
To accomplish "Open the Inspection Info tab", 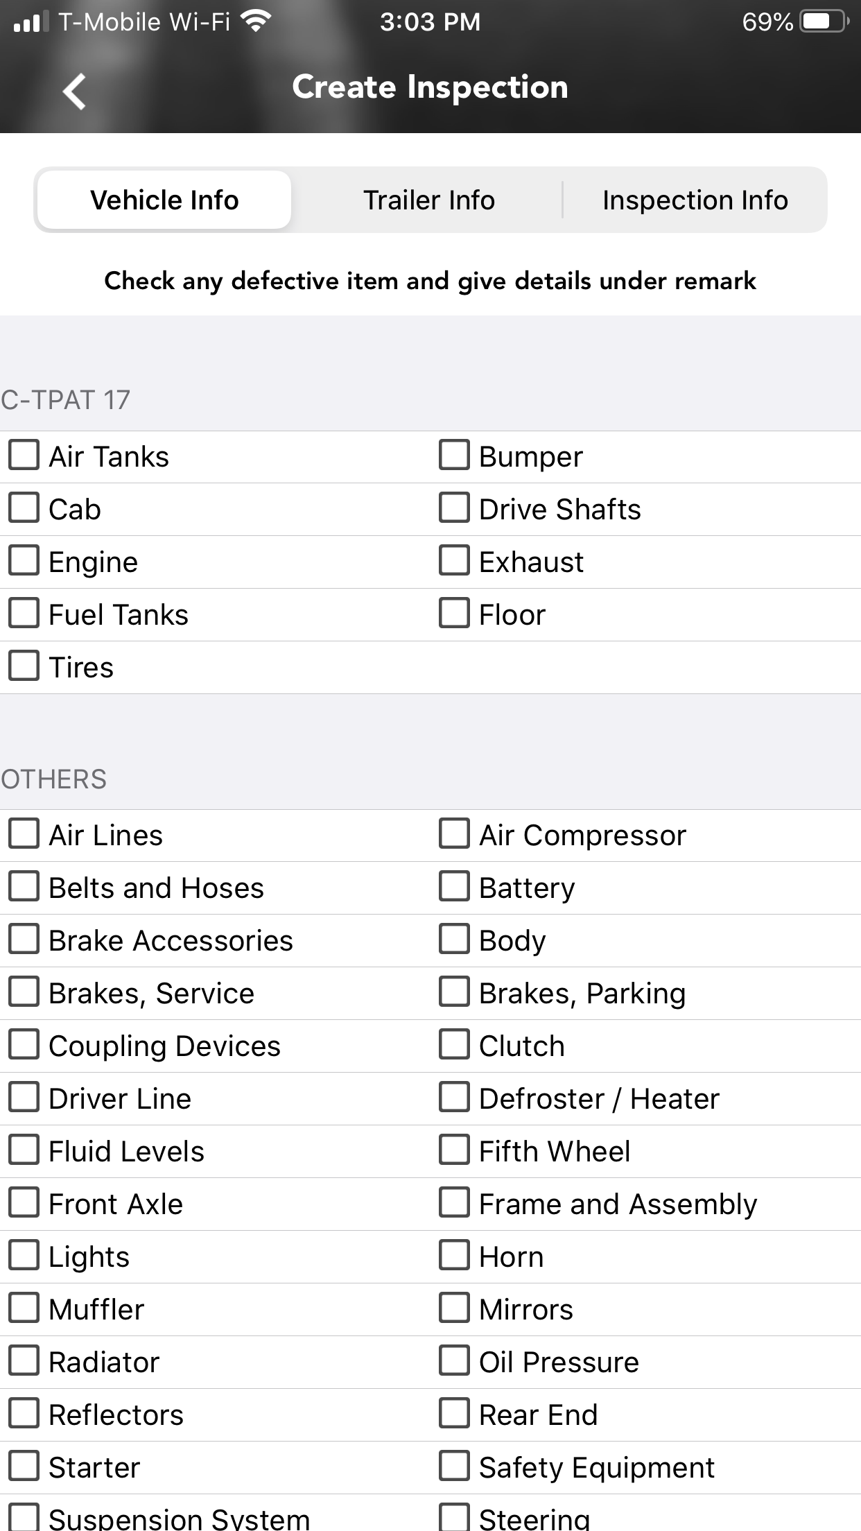I will pos(695,200).
